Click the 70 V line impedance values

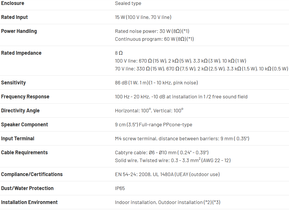[x=201, y=69]
